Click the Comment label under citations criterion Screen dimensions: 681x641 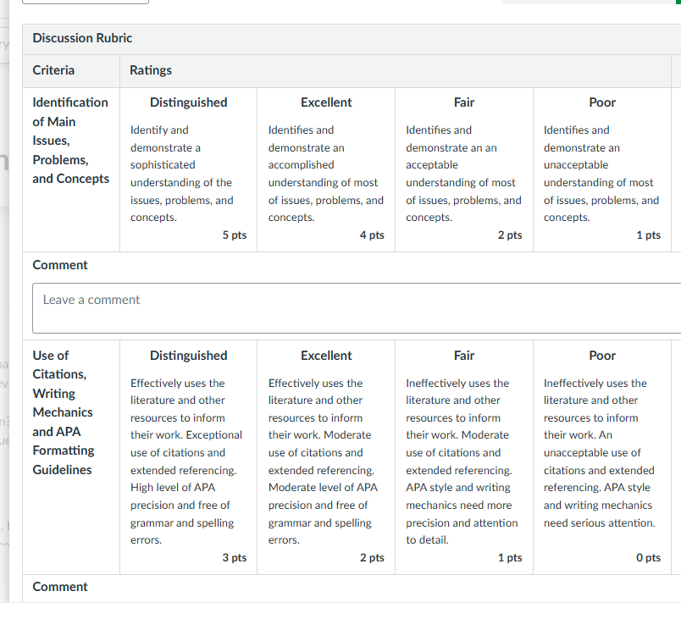[60, 587]
